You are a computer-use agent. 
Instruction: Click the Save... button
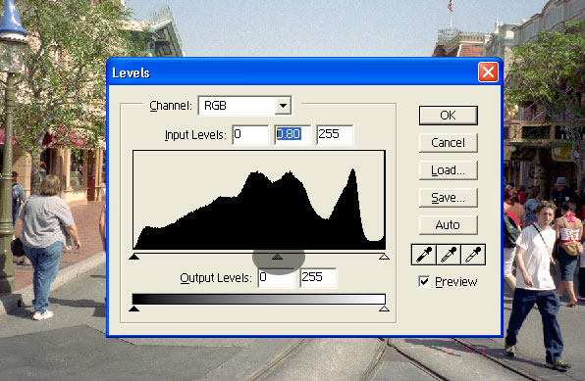pyautogui.click(x=449, y=198)
